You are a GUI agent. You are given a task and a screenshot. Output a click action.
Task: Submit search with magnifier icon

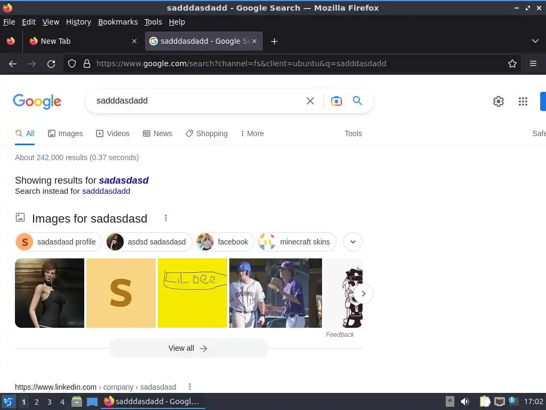click(358, 101)
